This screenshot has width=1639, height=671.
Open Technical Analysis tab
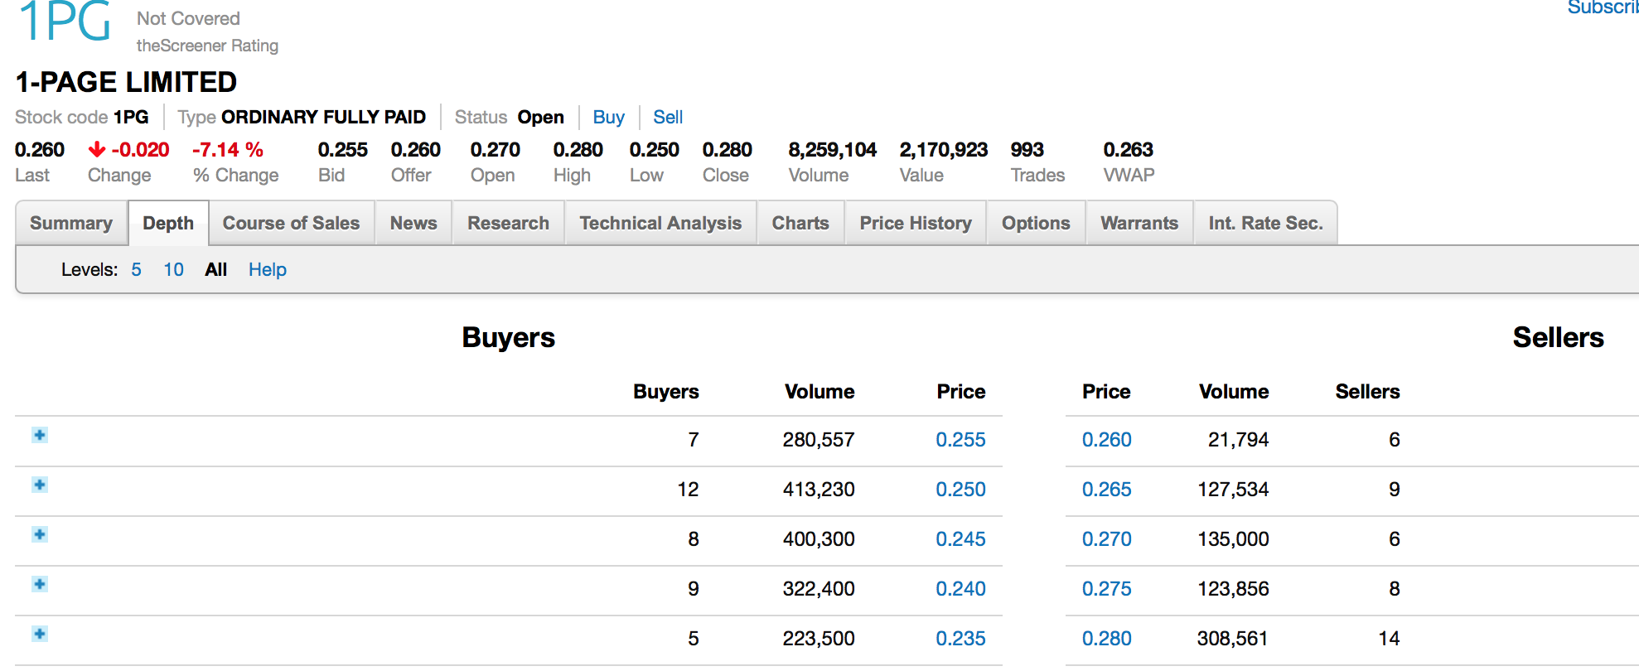pos(660,223)
